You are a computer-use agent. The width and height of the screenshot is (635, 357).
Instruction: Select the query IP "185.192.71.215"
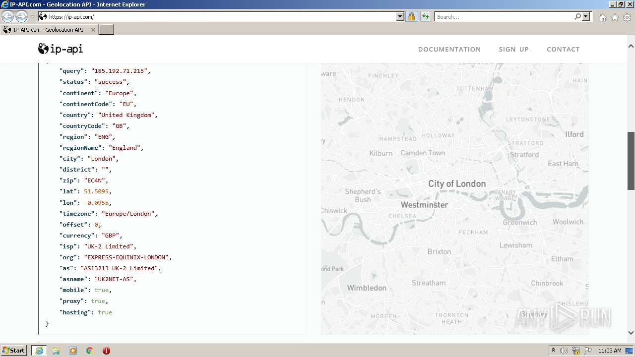pyautogui.click(x=119, y=71)
